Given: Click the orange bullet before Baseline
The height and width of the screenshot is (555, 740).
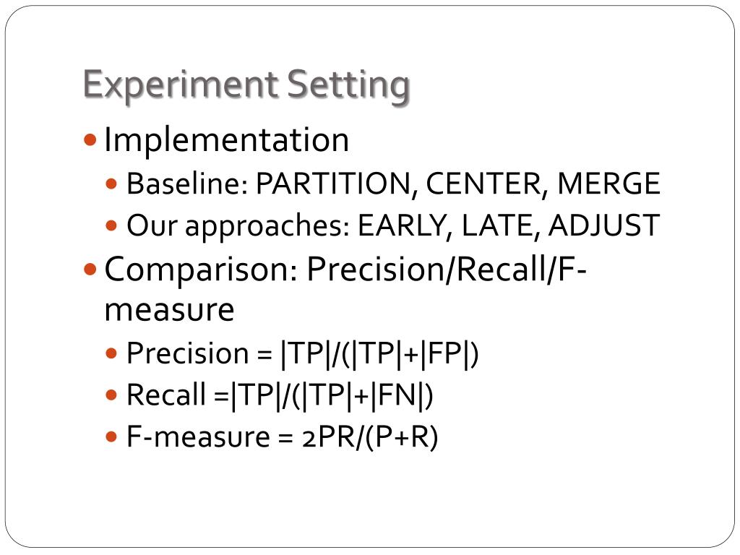Looking at the screenshot, I should pos(111,183).
